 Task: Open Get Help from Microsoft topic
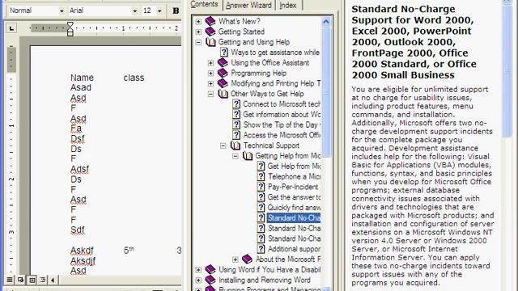(294, 167)
